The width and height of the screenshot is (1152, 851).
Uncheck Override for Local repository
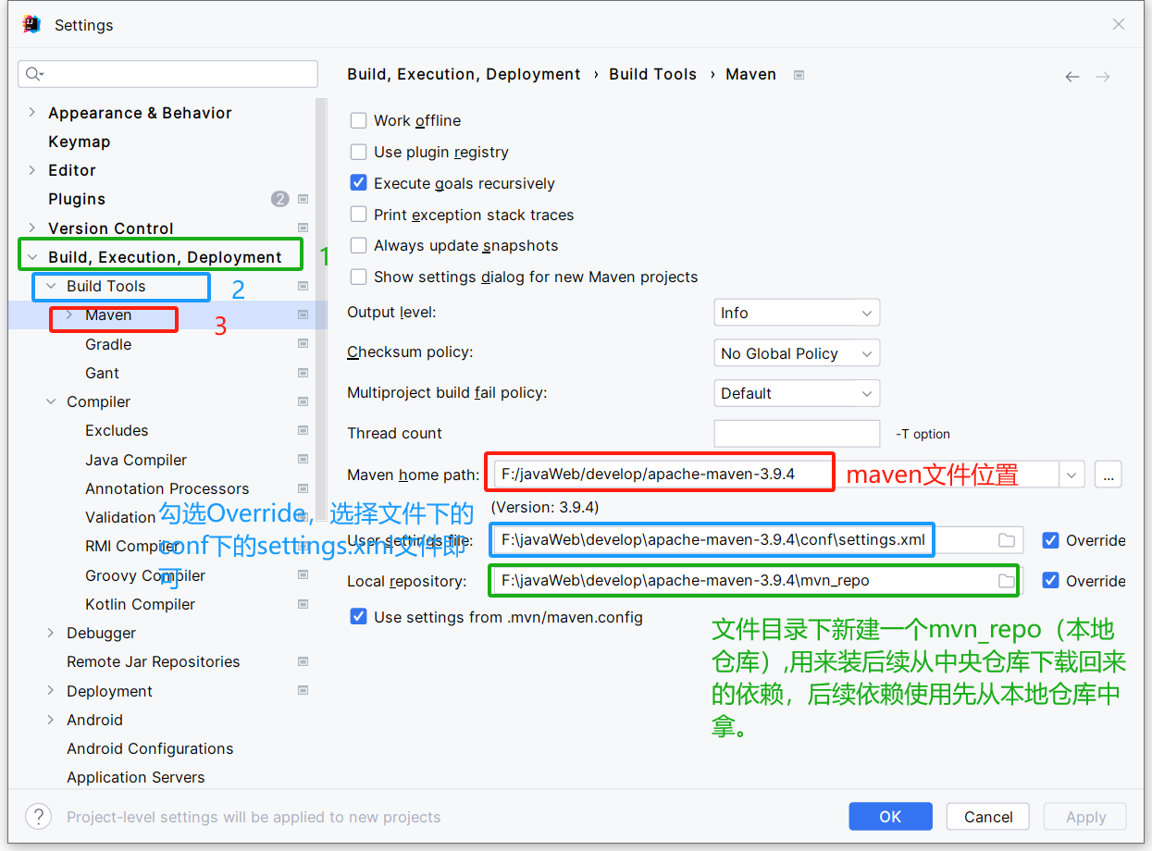tap(1050, 581)
